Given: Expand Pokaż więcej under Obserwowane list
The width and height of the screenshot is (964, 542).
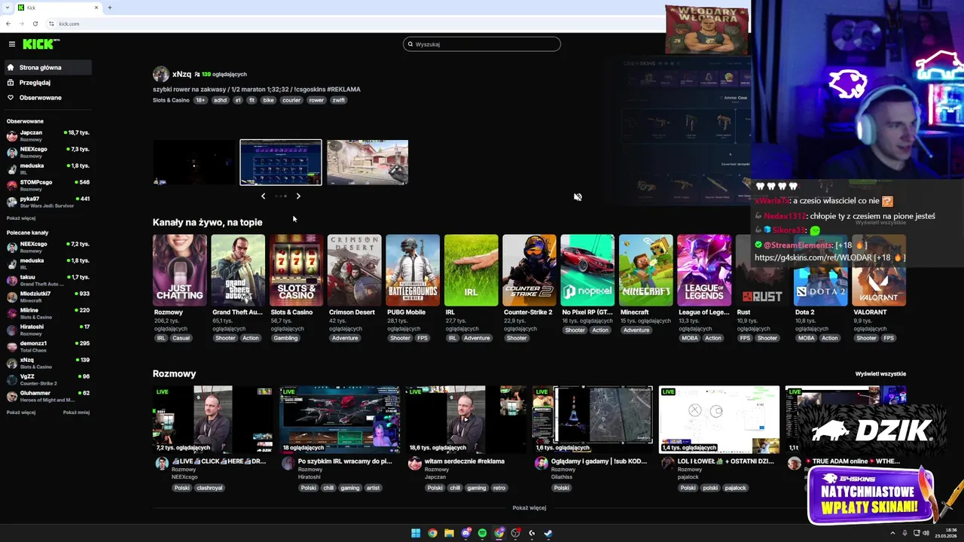Looking at the screenshot, I should click(21, 218).
